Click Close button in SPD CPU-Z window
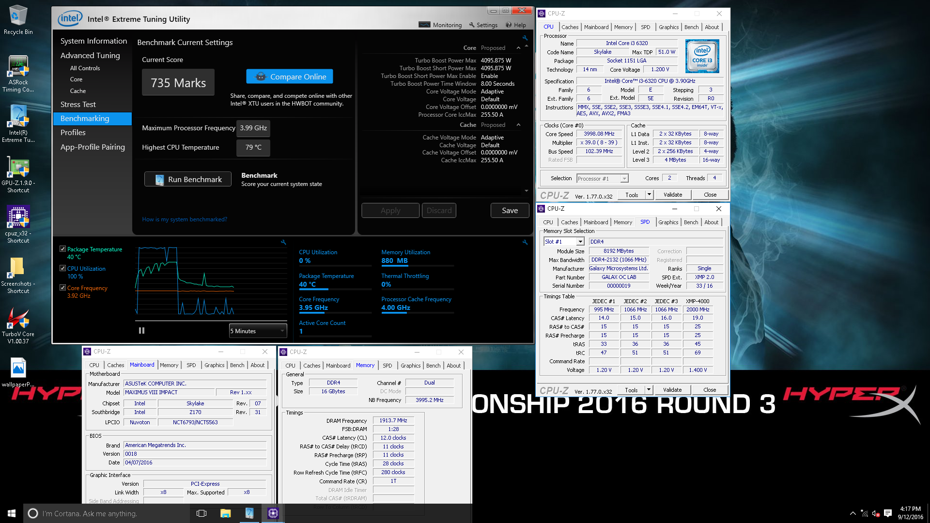Screen dimensions: 930x523 click(710, 390)
